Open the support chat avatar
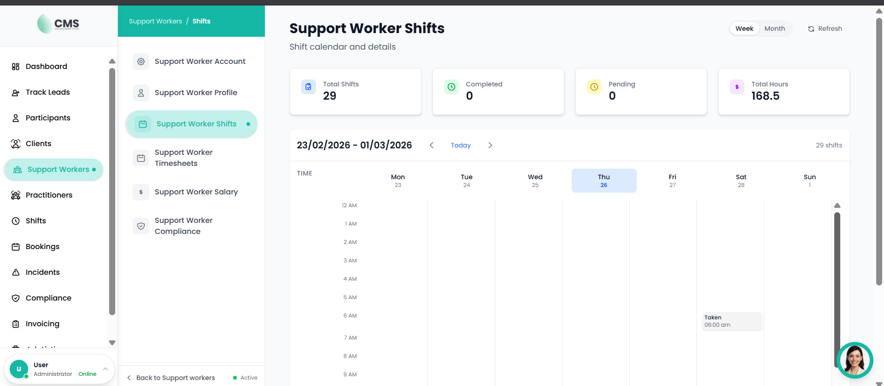This screenshot has width=884, height=386. pyautogui.click(x=855, y=360)
